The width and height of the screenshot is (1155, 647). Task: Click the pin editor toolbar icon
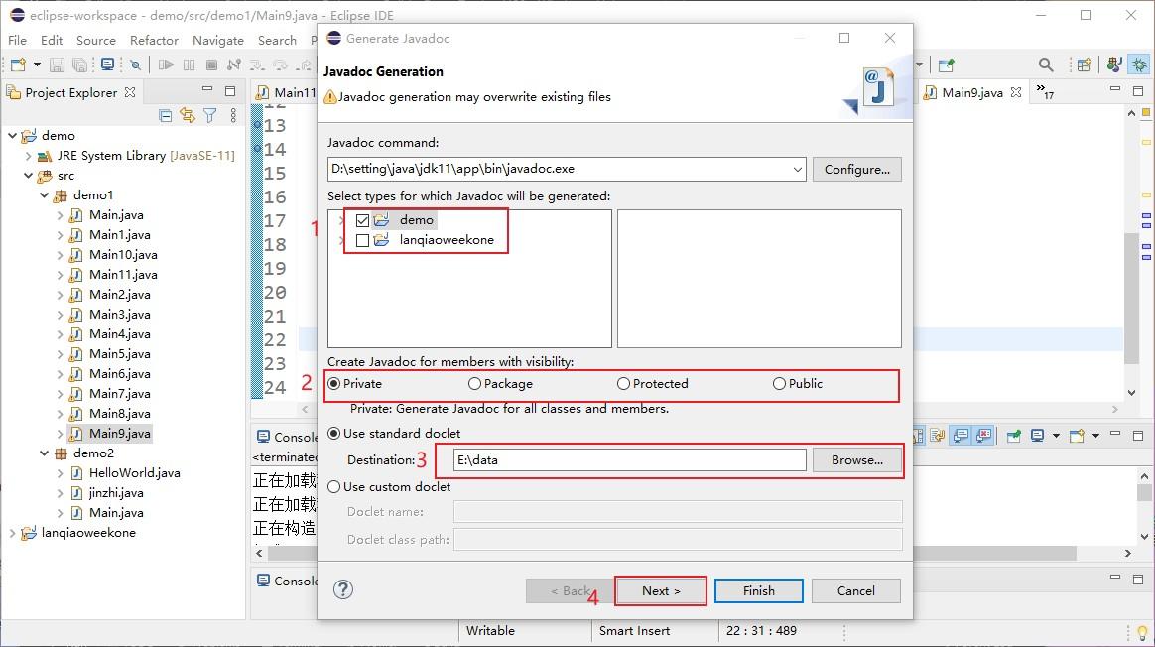947,65
